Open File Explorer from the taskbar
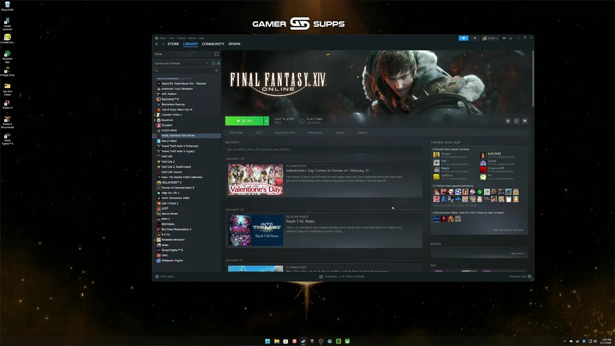The width and height of the screenshot is (615, 346). pos(277,341)
